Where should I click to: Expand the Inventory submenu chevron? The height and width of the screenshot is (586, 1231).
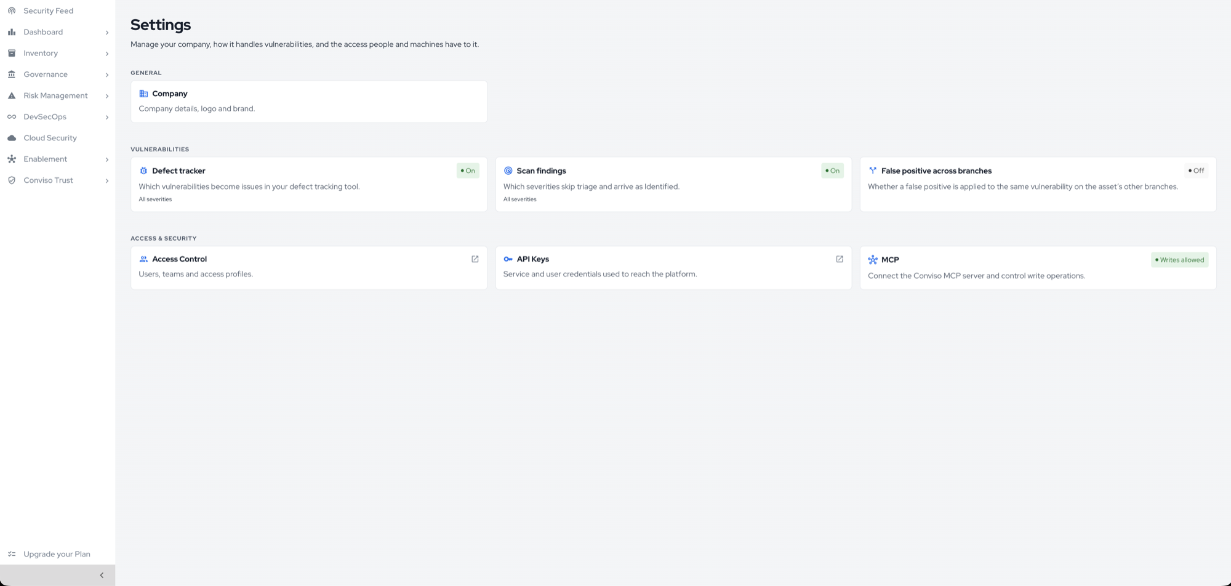coord(107,54)
